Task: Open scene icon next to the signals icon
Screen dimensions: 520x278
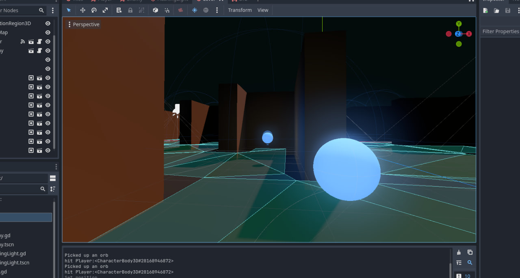Action: pyautogui.click(x=31, y=41)
